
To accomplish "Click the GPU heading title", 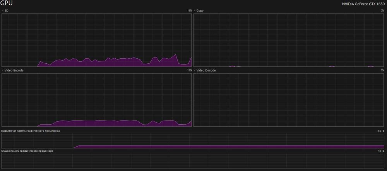I will click(x=7, y=3).
